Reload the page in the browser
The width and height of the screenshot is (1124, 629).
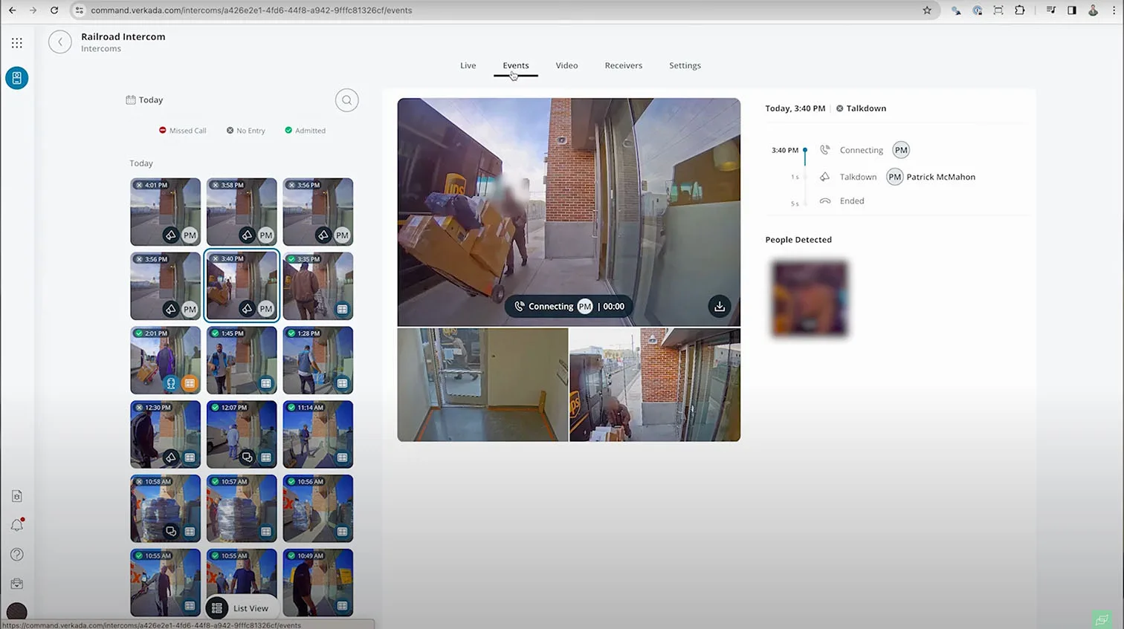tap(54, 10)
